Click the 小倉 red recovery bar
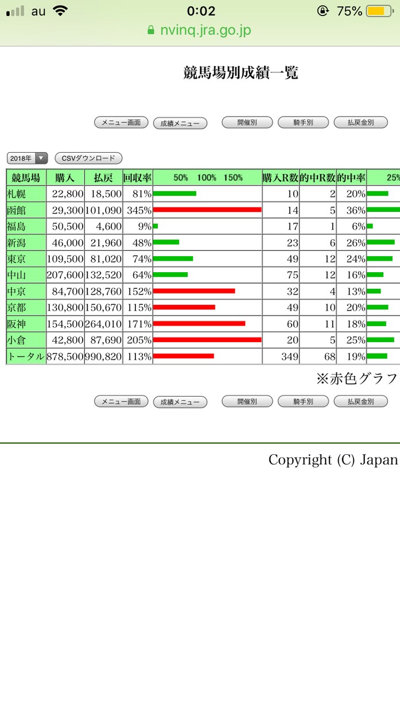 207,340
